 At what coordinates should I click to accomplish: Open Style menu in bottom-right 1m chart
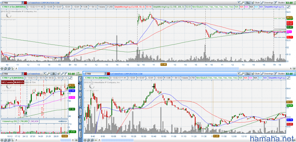pyautogui.click(x=256, y=74)
